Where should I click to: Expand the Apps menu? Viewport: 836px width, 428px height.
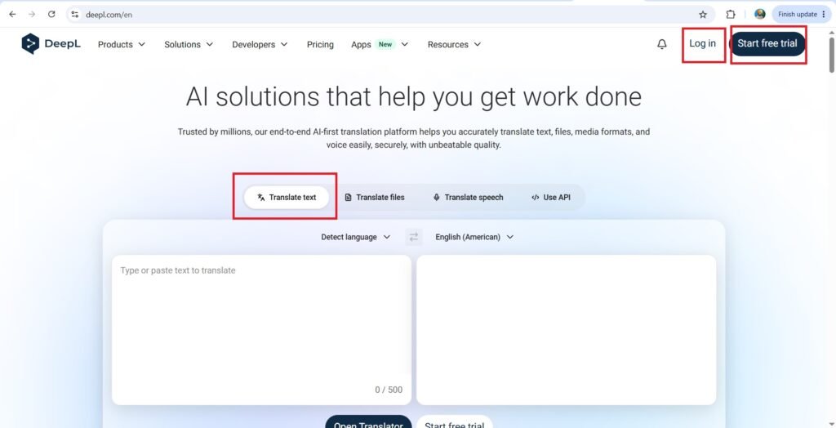click(380, 45)
